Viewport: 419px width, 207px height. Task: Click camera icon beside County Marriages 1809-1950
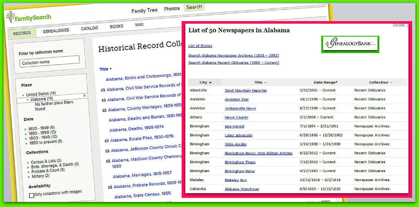[104, 110]
